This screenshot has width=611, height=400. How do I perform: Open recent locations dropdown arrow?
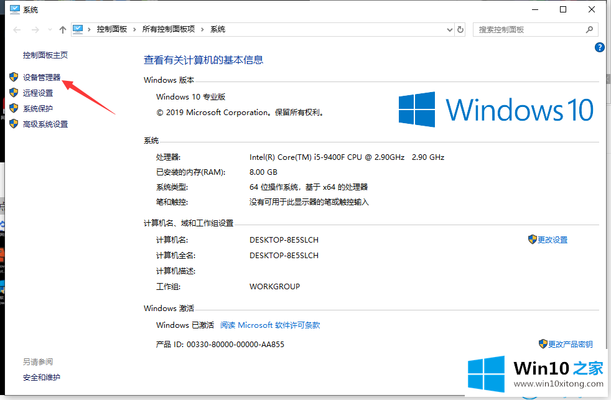click(50, 30)
